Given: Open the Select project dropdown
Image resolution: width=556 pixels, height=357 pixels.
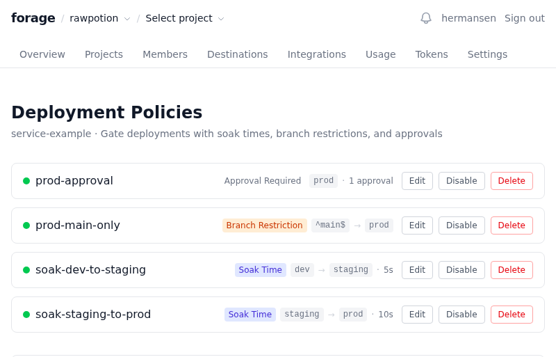Looking at the screenshot, I should (184, 18).
